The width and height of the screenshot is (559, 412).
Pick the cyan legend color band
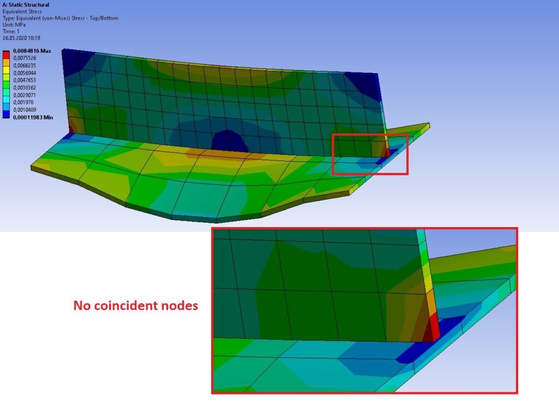click(x=6, y=99)
